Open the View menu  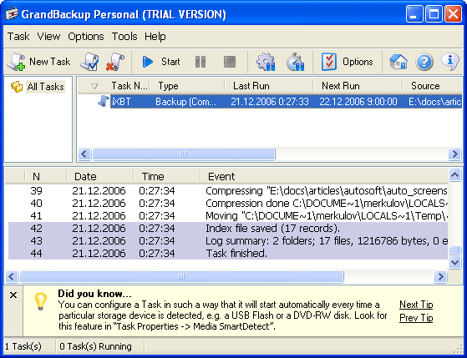[x=48, y=37]
